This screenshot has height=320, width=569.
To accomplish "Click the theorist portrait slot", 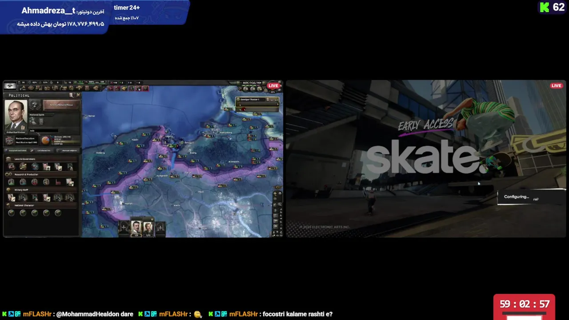I will click(70, 182).
